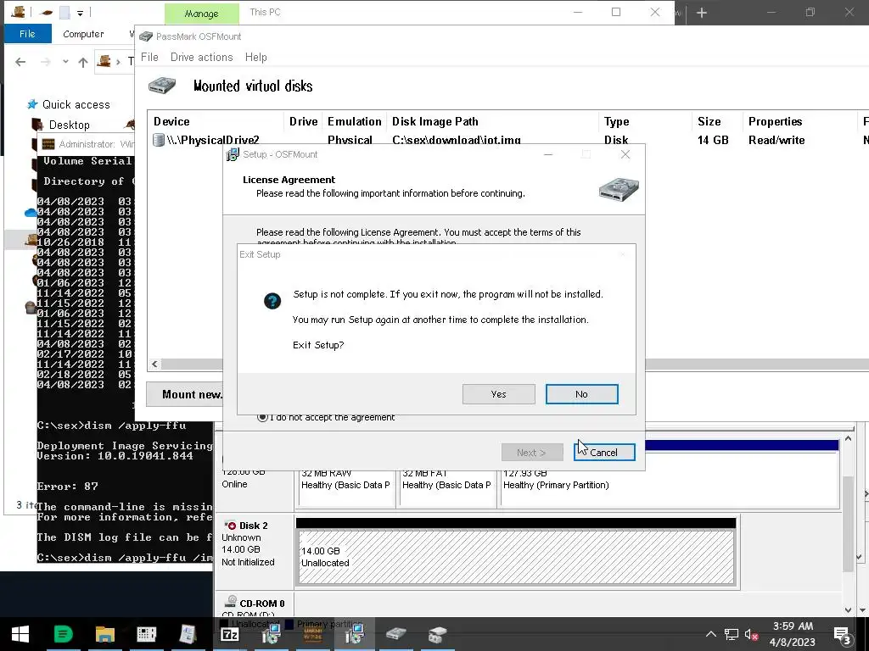Click New folder quick access toolbar icon
The height and width of the screenshot is (651, 869).
tap(64, 12)
